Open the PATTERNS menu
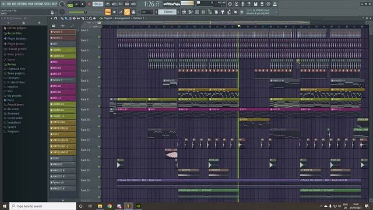The image size is (373, 210). click(x=22, y=4)
